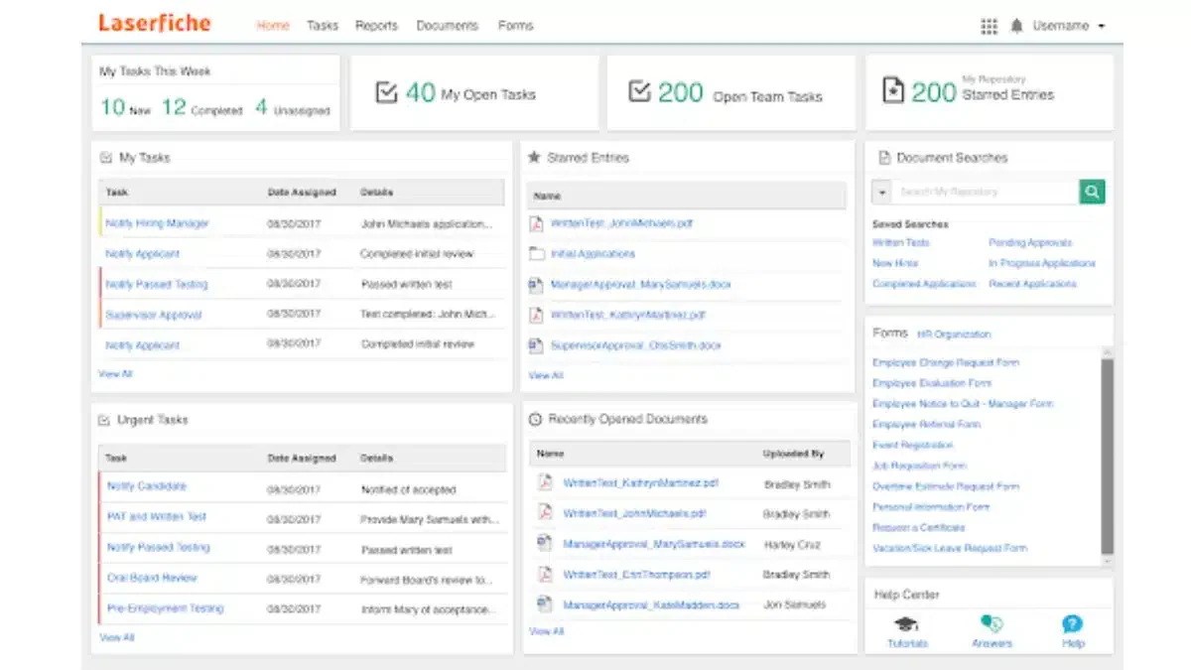Go to the Reports menu

(376, 26)
